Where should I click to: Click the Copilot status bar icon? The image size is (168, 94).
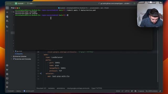135,91
